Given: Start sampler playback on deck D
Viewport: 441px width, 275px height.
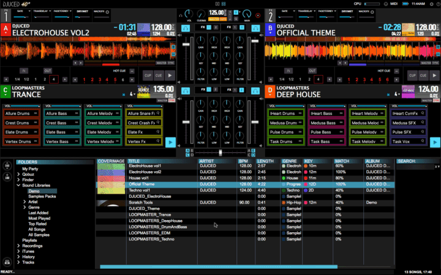Looking at the screenshot, I should pos(434,142).
